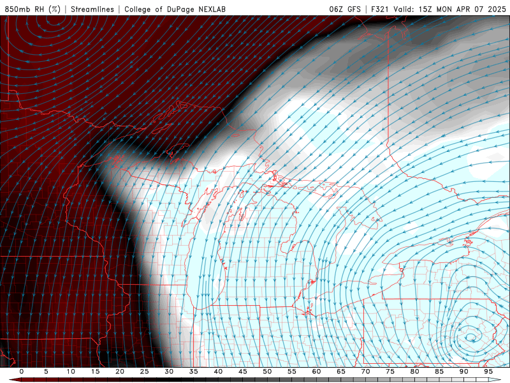Select the "06Z GFS" model run label
The image size is (510, 383).
tap(345, 9)
